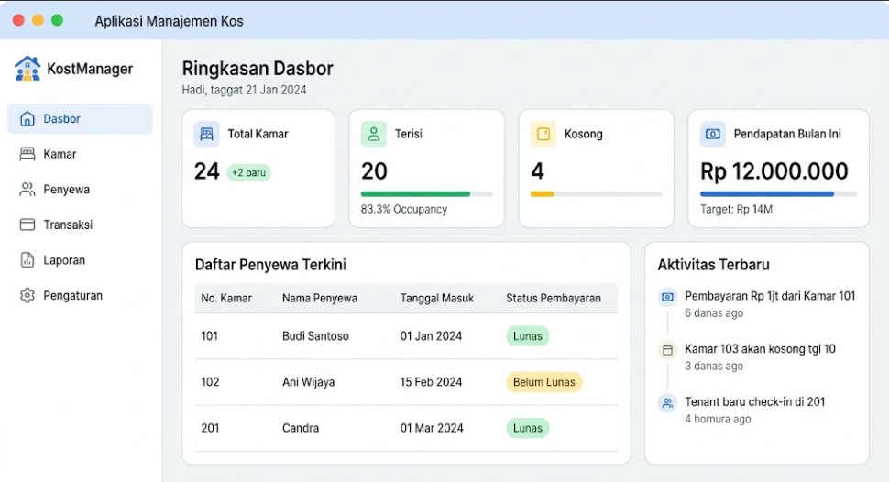Click the payment icon beside Kamar 101 activity
Screen dimensions: 889x482
(x=668, y=297)
